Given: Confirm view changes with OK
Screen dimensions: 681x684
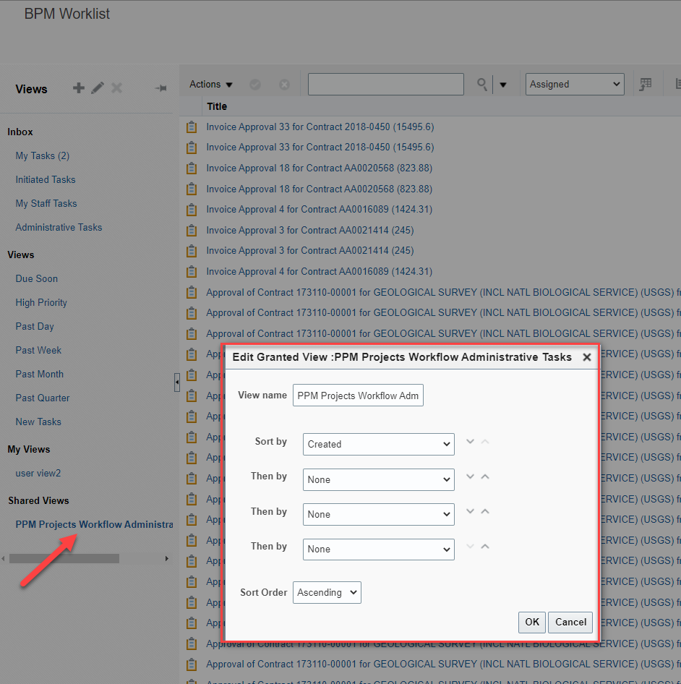Looking at the screenshot, I should [531, 622].
